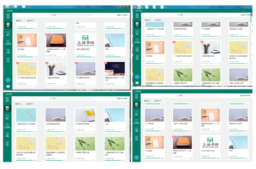
Task: Open the grid home icon in bottom-right window
Action: coord(136,96)
